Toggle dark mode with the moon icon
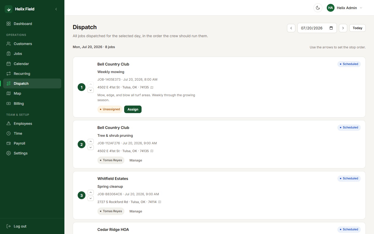Viewport: 374px width, 234px height. pyautogui.click(x=318, y=8)
